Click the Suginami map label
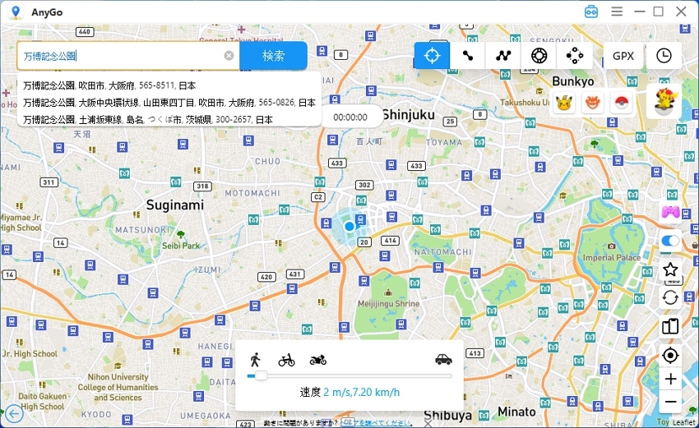 (x=174, y=205)
